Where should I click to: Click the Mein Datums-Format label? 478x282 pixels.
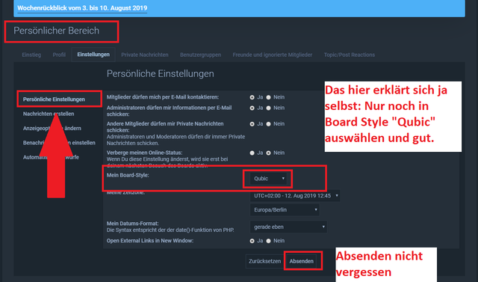tap(133, 224)
